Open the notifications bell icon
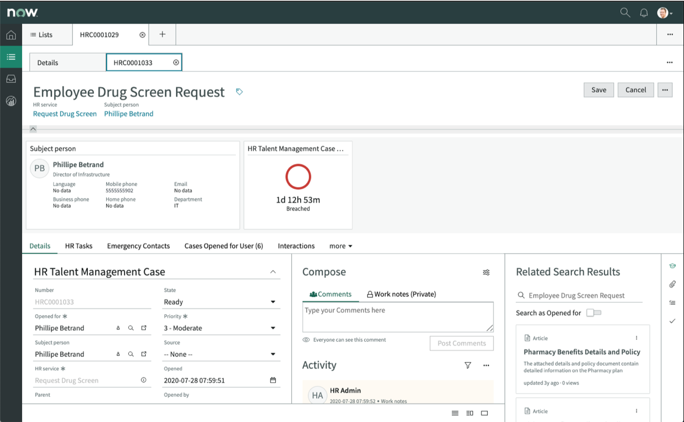684x422 pixels. [x=644, y=12]
